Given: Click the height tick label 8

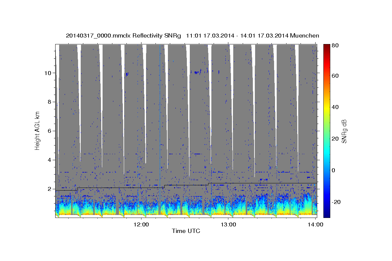Looking at the screenshot, I should tap(49, 102).
